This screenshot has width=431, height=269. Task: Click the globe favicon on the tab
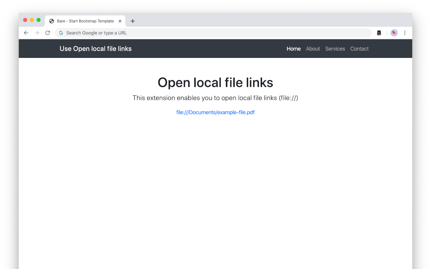pyautogui.click(x=52, y=21)
